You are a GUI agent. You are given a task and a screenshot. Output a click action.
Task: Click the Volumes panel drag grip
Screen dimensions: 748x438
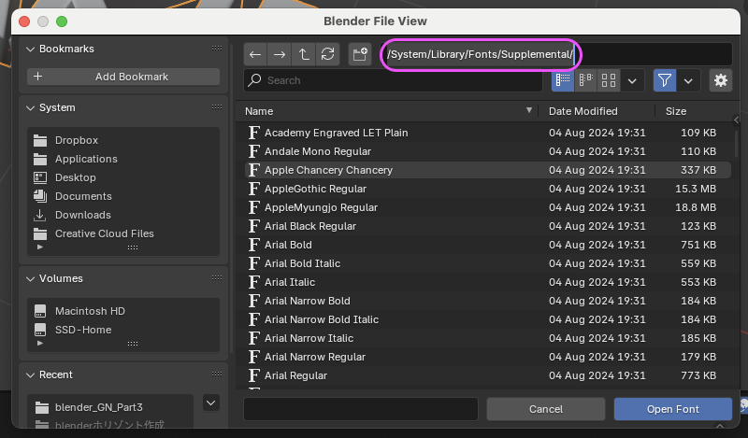(x=217, y=278)
